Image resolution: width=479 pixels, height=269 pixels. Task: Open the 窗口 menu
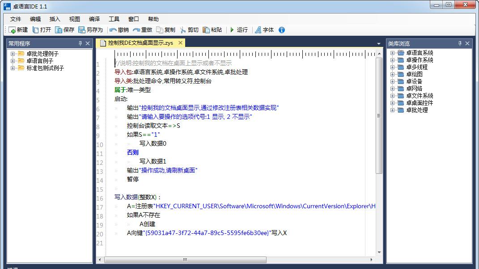tap(133, 19)
